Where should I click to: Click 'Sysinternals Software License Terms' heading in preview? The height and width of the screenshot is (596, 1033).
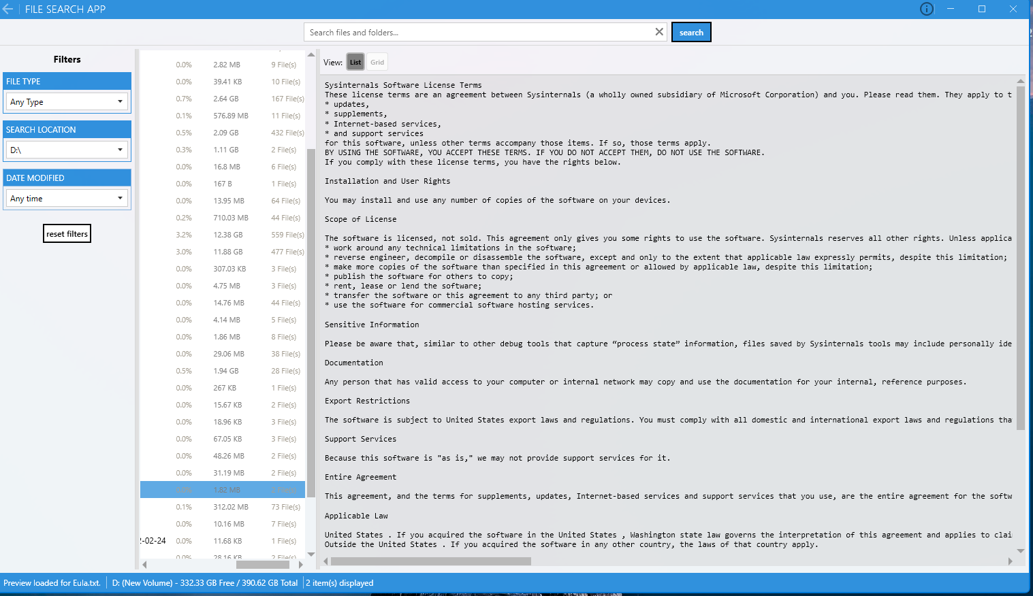tap(403, 85)
